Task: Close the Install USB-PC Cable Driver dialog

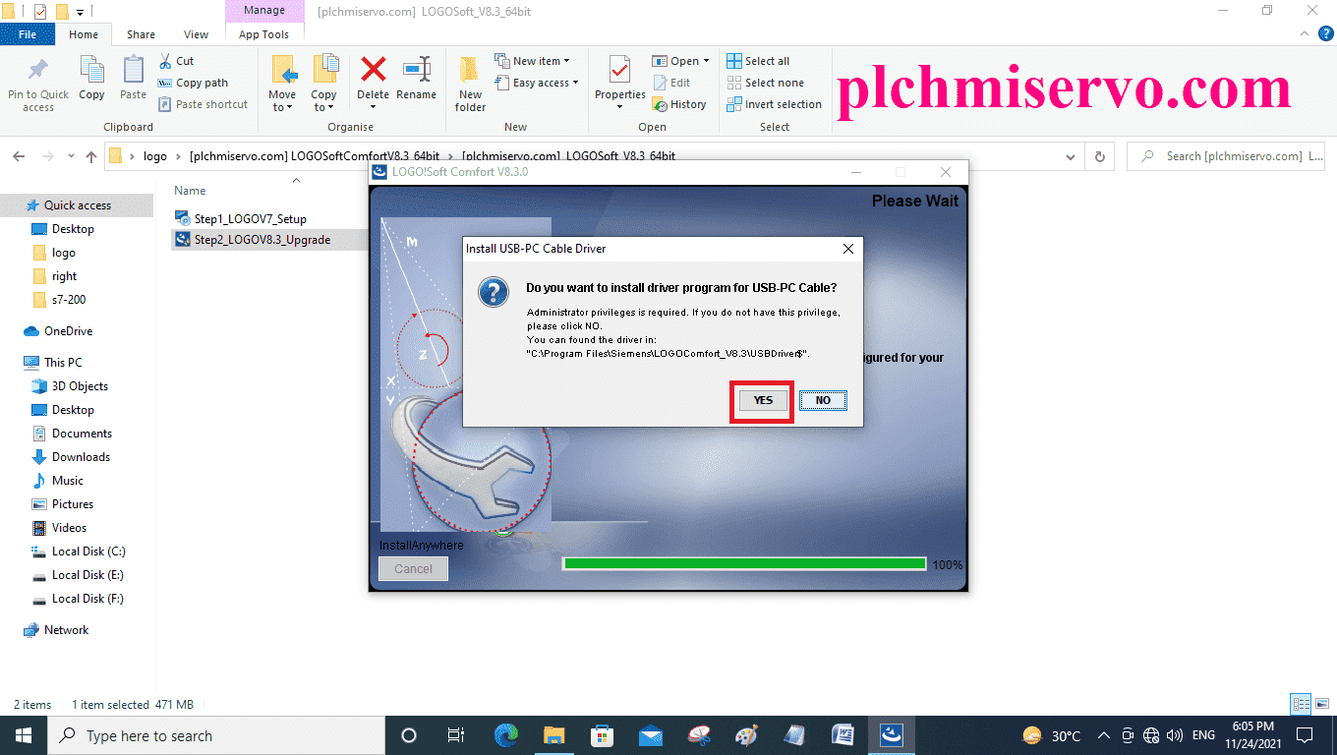Action: [848, 249]
